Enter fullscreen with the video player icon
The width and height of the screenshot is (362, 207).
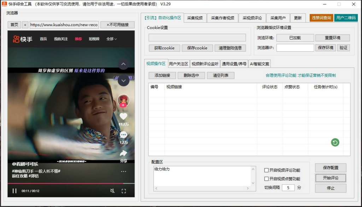coord(124,191)
